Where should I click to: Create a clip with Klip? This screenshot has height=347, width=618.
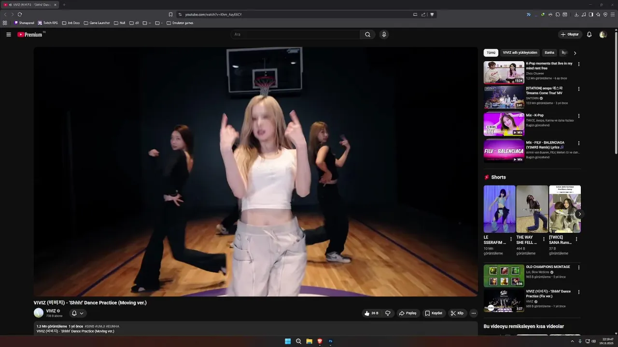coord(457,313)
